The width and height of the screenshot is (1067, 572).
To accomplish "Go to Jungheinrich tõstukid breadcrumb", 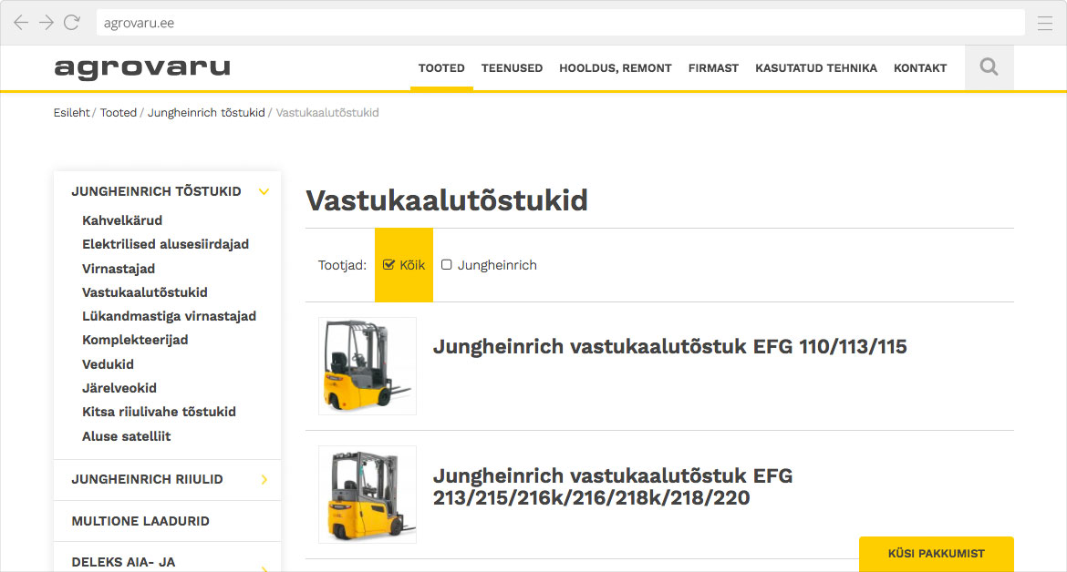I will tap(206, 113).
